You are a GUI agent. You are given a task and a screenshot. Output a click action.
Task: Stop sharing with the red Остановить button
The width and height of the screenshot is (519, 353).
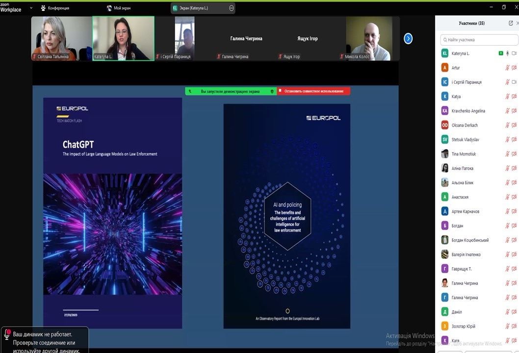pos(313,91)
